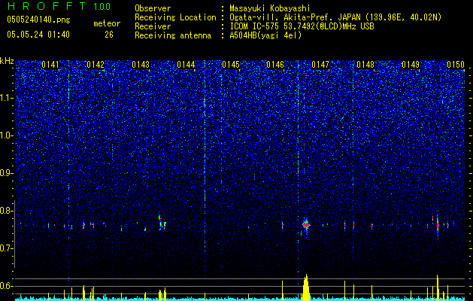The width and height of the screenshot is (473, 301).
Task: Click the 0147 time marker
Action: (x=320, y=65)
